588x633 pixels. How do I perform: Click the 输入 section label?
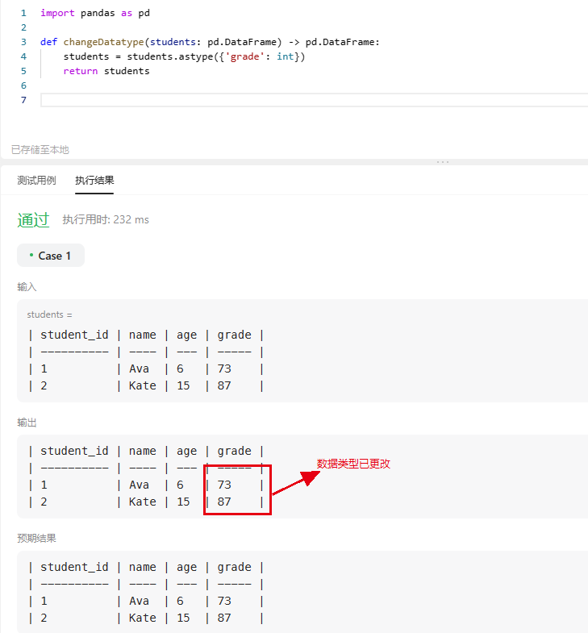(x=27, y=287)
